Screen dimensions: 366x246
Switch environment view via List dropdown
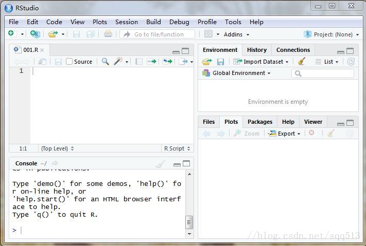pos(327,62)
